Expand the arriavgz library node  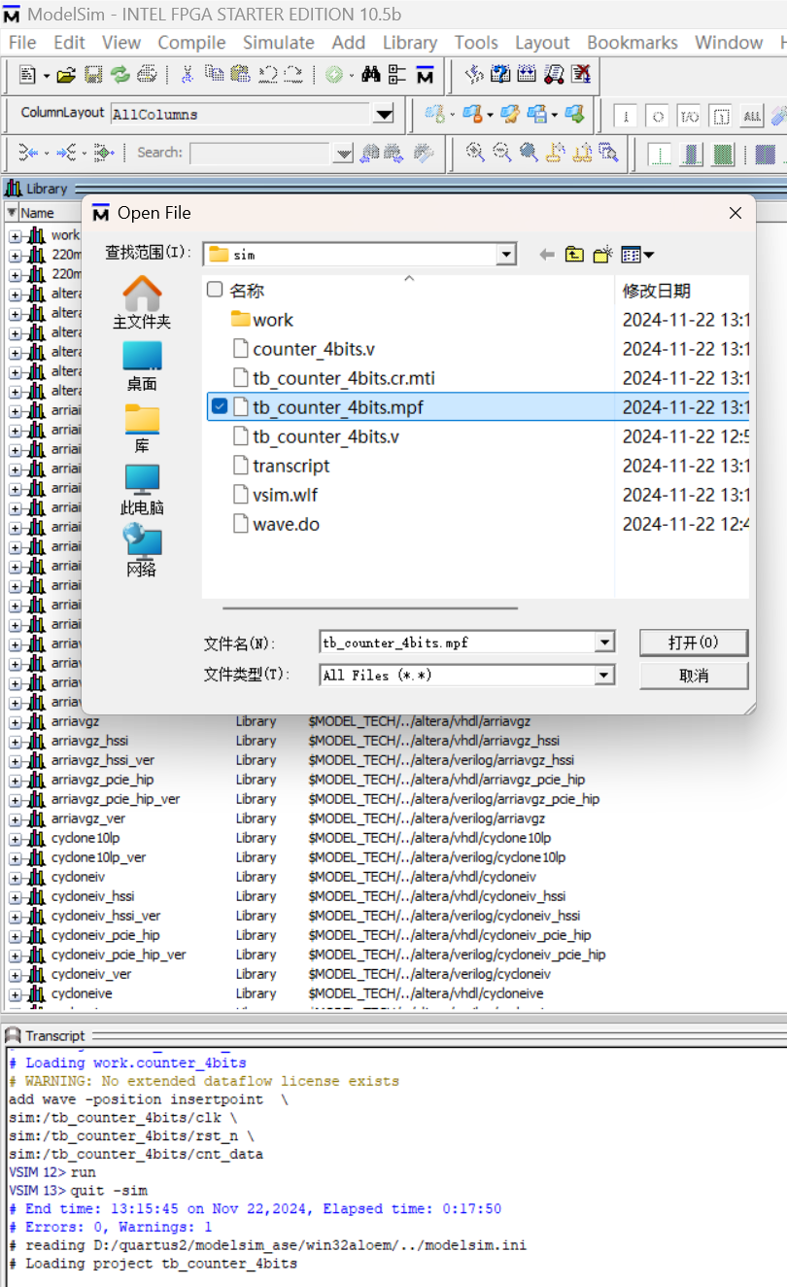pos(16,721)
